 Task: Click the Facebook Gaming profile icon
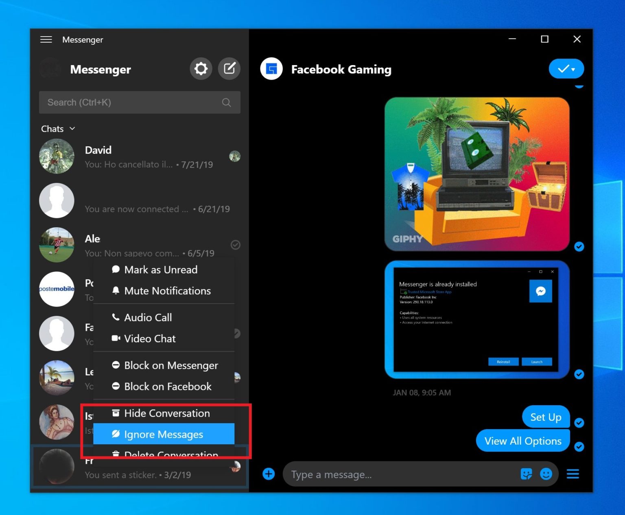[x=271, y=69]
